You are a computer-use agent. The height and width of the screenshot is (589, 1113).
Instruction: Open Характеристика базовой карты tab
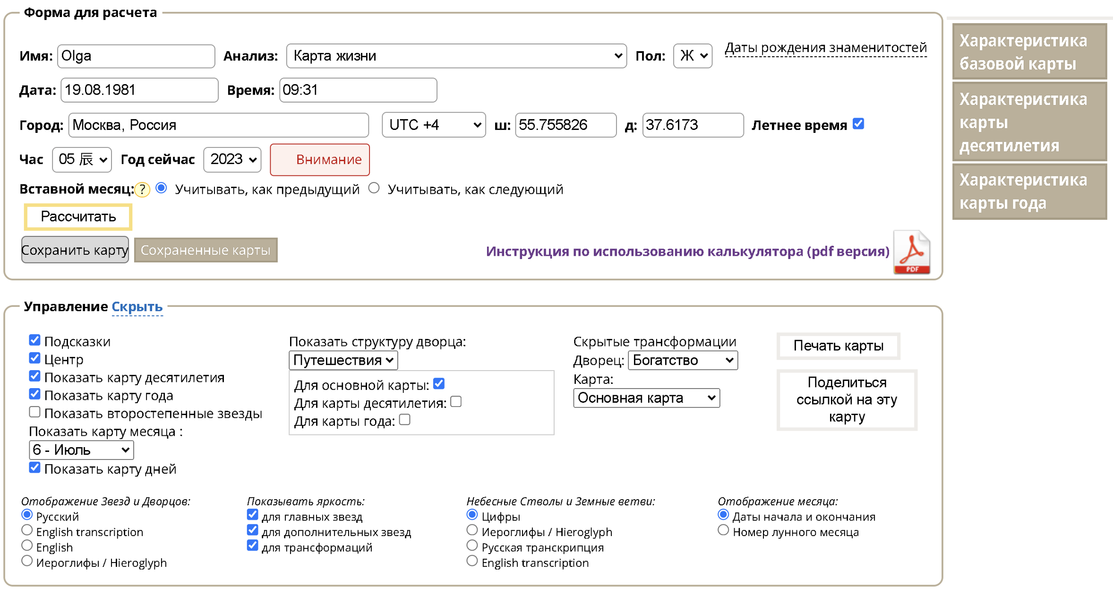coord(1030,52)
